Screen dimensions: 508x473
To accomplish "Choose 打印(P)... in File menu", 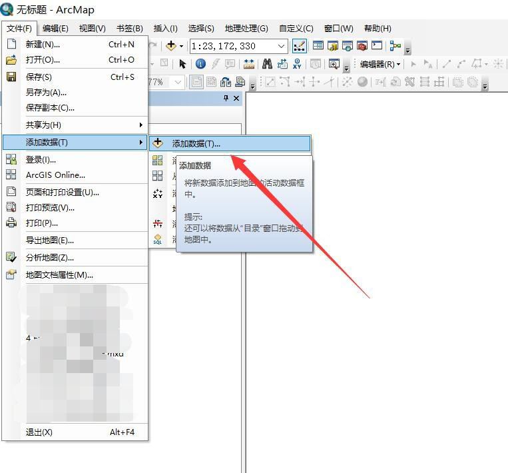I will pyautogui.click(x=75, y=223).
